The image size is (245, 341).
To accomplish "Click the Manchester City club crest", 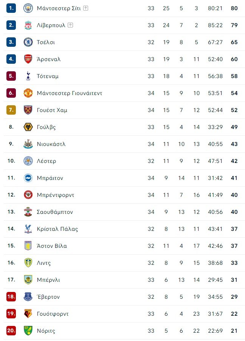I will 28,8.
